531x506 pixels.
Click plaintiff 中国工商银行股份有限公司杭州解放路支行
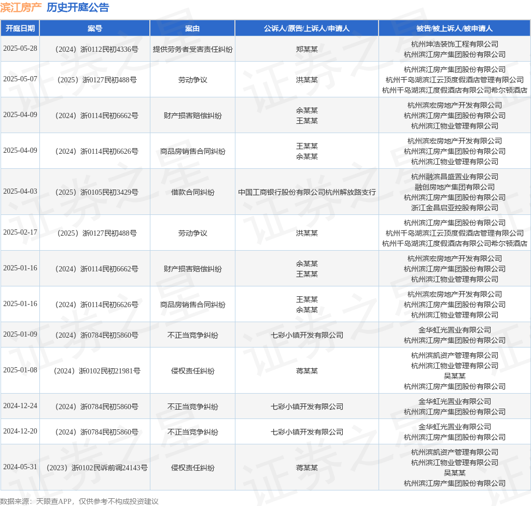pos(307,192)
